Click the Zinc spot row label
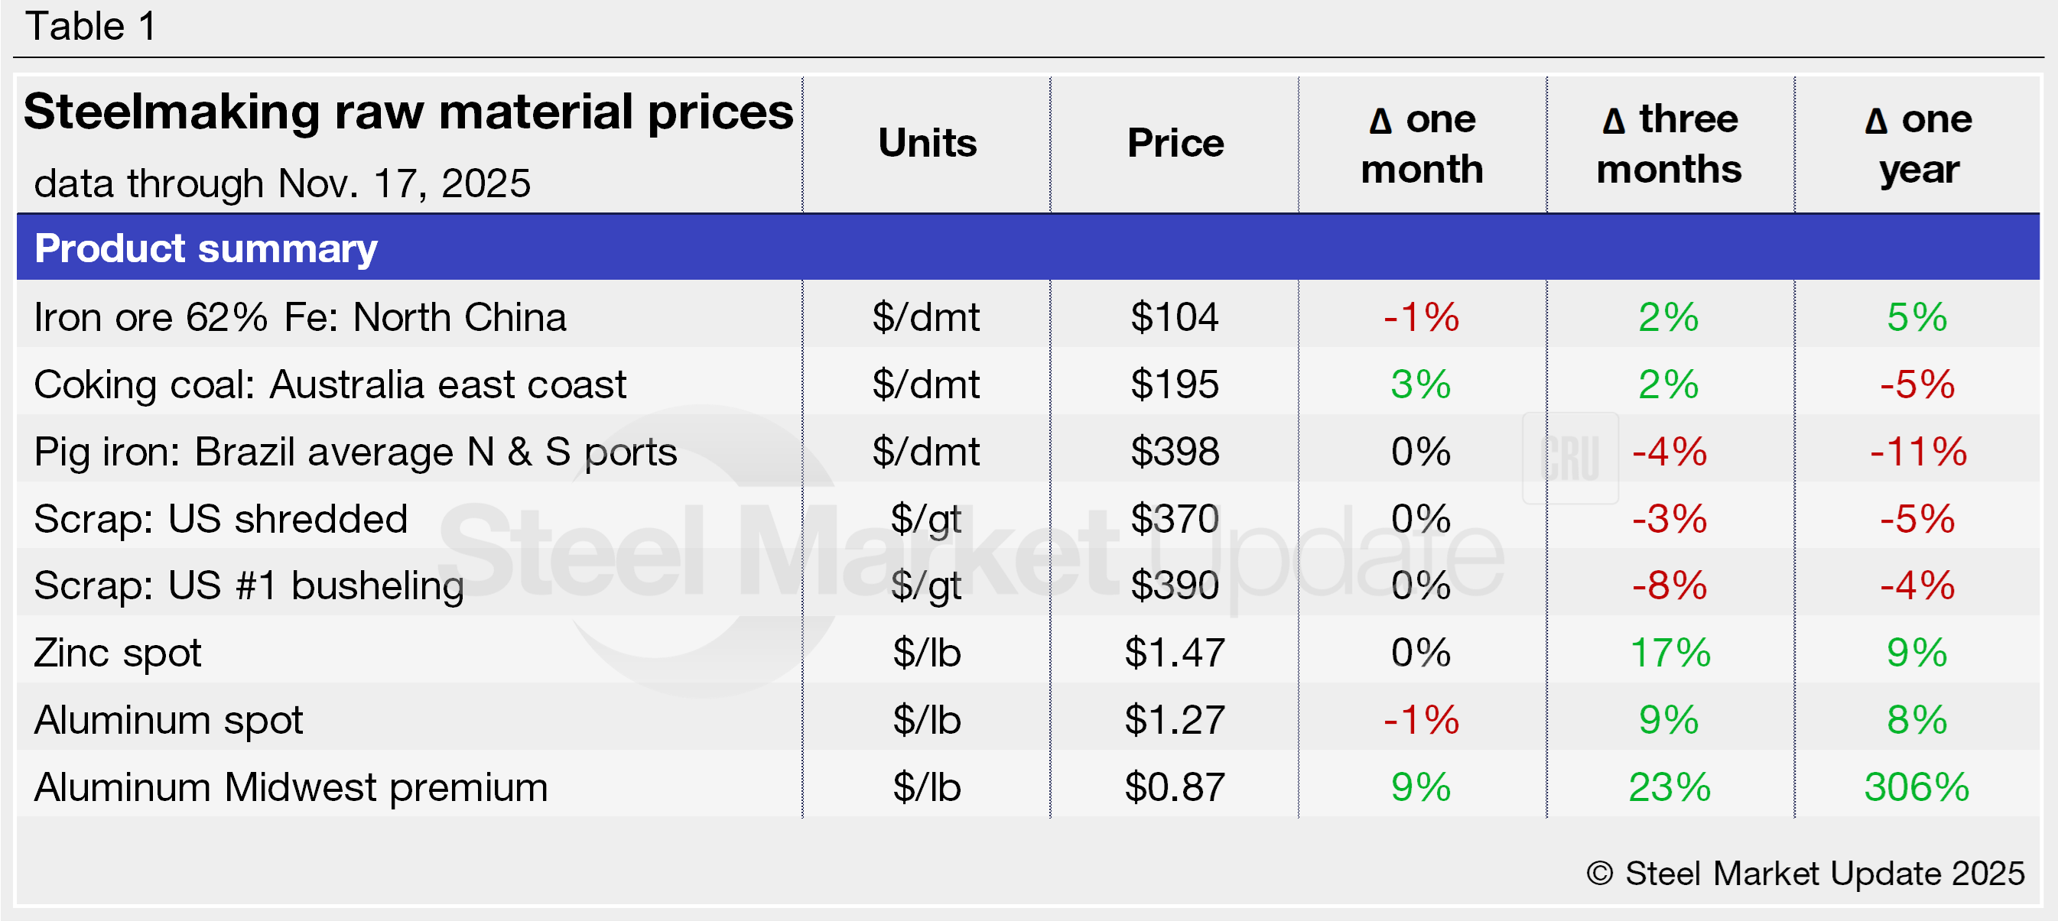Image resolution: width=2058 pixels, height=921 pixels. [118, 653]
